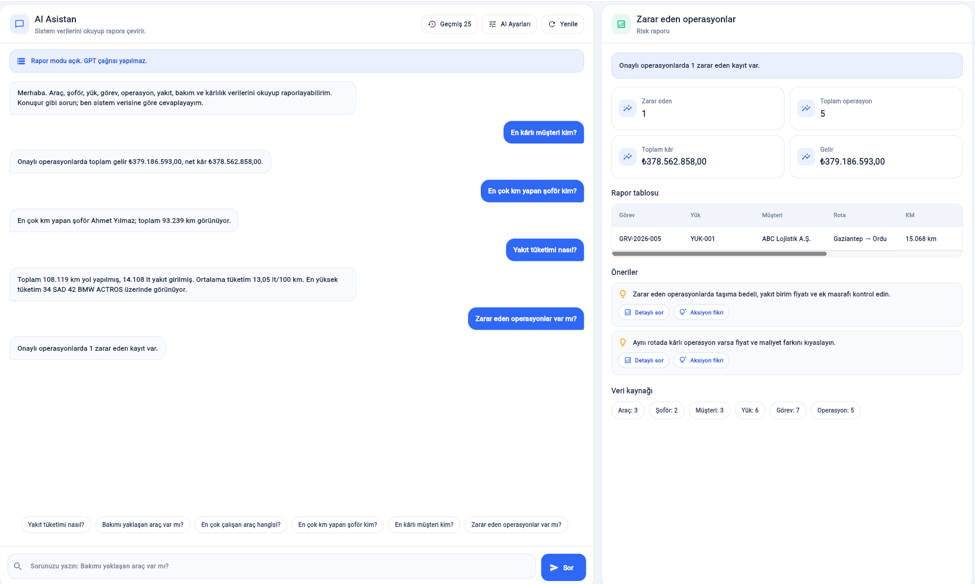Click the AI Asistan chat bubble icon

pyautogui.click(x=19, y=24)
